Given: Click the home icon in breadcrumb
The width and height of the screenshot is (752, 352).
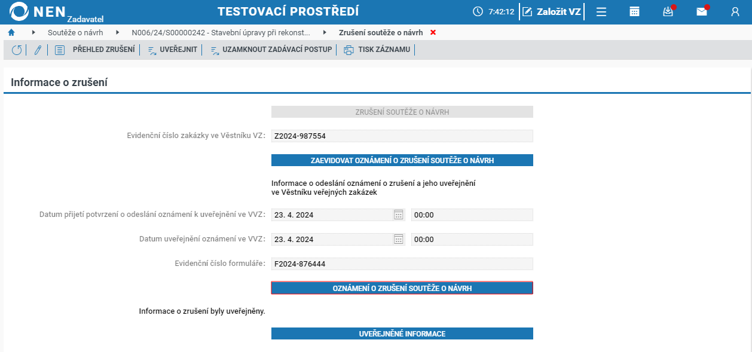Looking at the screenshot, I should pos(11,32).
